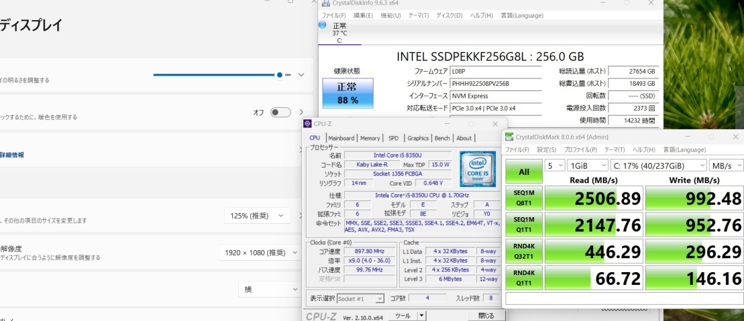Open 機能(U) menu in CrystalDiskInfo
Image resolution: width=744 pixels, height=321 pixels.
(390, 15)
